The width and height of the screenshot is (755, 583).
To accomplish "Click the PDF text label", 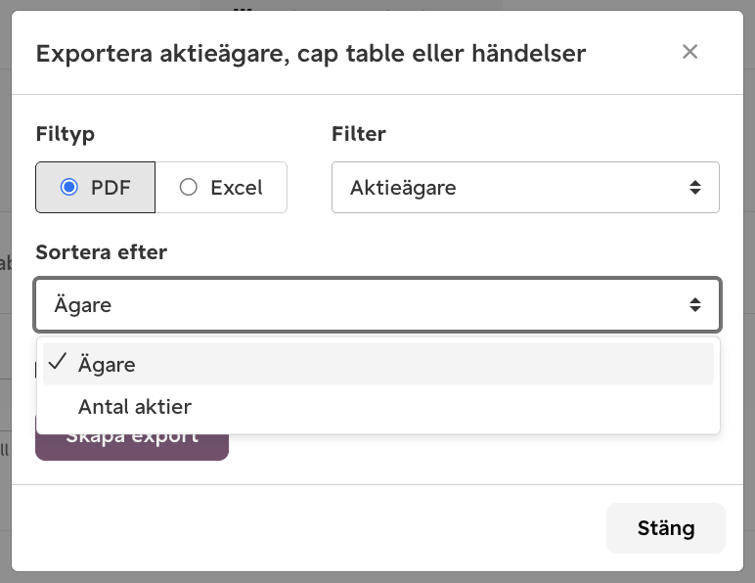I will coord(111,188).
